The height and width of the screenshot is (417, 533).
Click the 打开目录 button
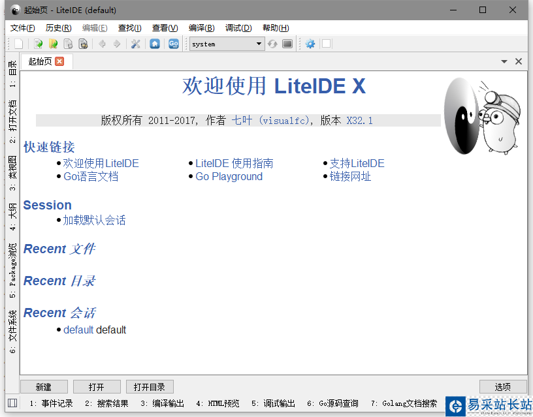tap(150, 387)
